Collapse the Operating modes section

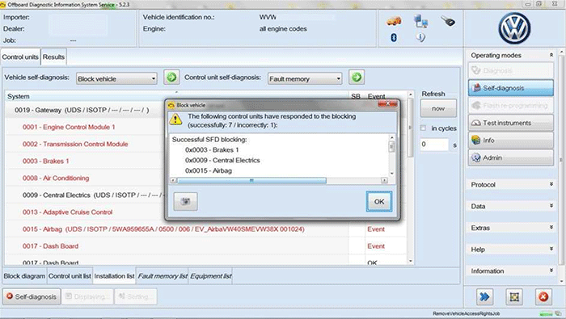[x=551, y=55]
